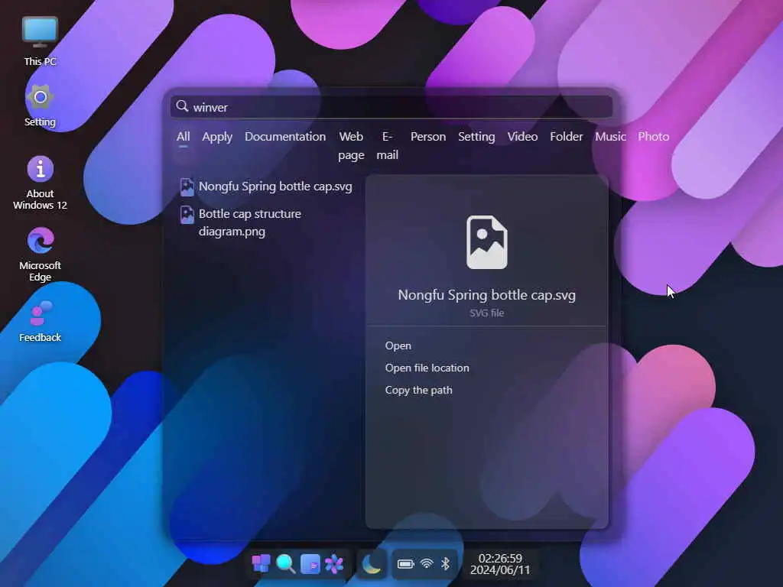
Task: Switch to the Folder filter tab
Action: [567, 137]
